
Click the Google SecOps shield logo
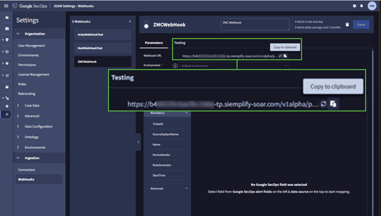15,5
